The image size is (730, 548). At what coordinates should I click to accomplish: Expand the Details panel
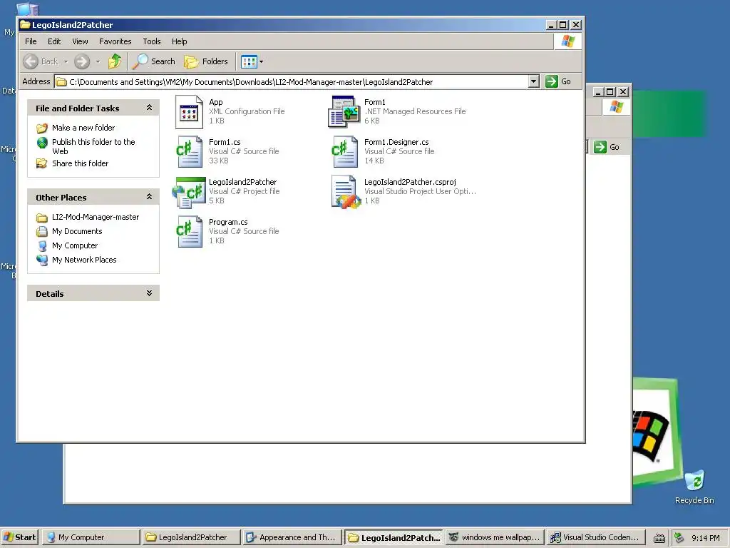pos(149,293)
